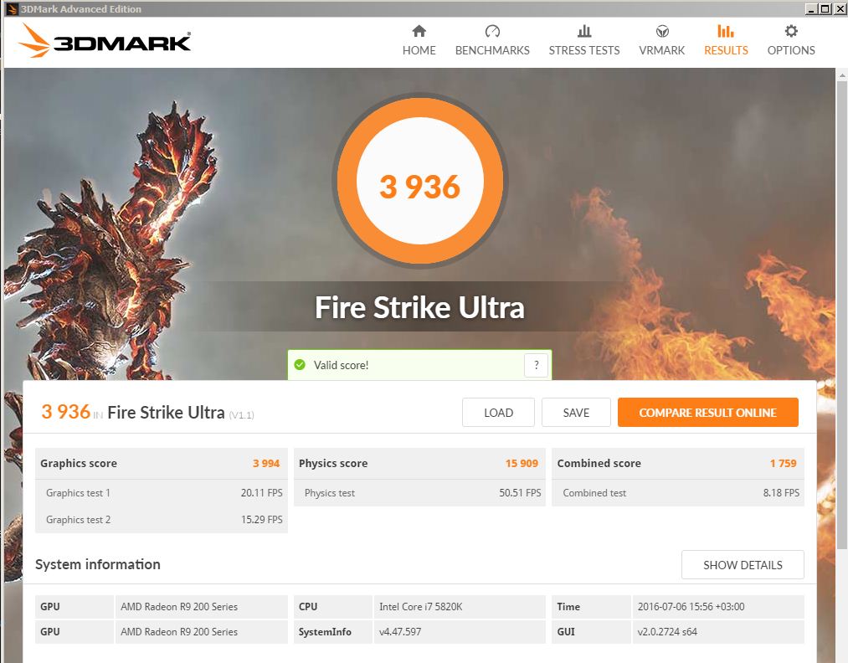The height and width of the screenshot is (663, 848).
Task: Click the 'System information' heading
Action: [x=98, y=564]
